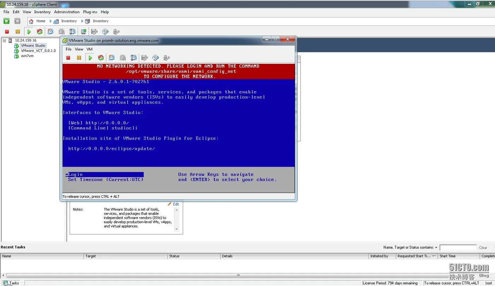The height and width of the screenshot is (286, 495).
Task: Click Target column header
Action: (x=126, y=256)
